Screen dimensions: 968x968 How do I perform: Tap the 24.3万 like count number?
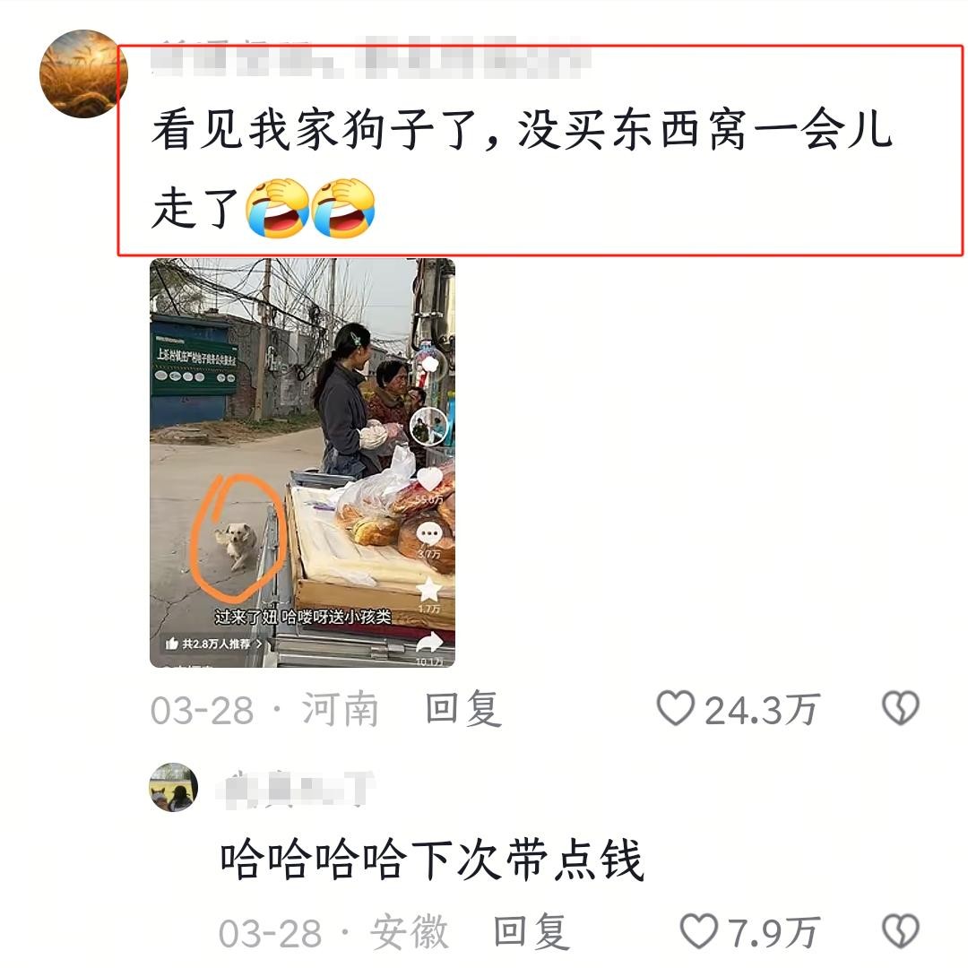pos(763,709)
